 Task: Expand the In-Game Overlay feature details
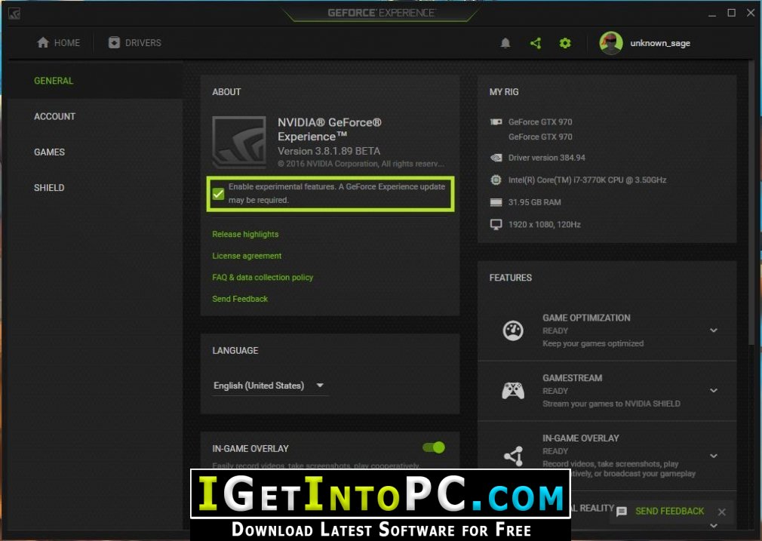click(x=714, y=456)
